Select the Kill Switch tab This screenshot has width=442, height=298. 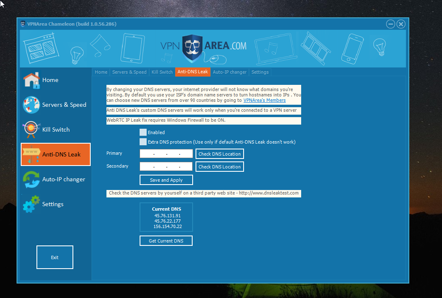(x=162, y=72)
